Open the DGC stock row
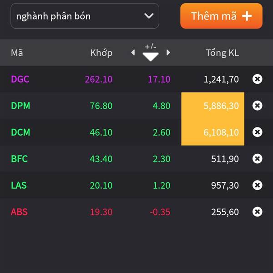The image size is (273, 273). tap(136, 79)
